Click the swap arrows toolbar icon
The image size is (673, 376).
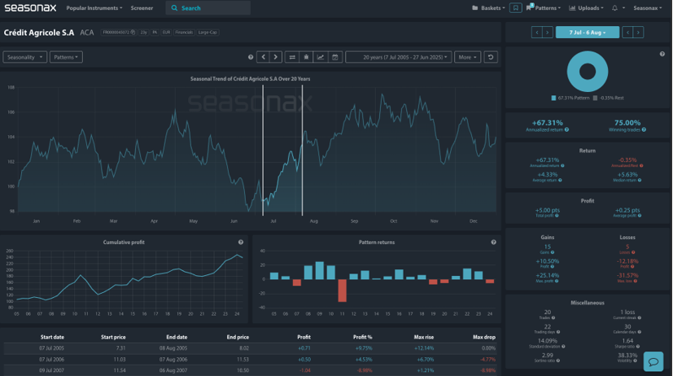click(292, 57)
